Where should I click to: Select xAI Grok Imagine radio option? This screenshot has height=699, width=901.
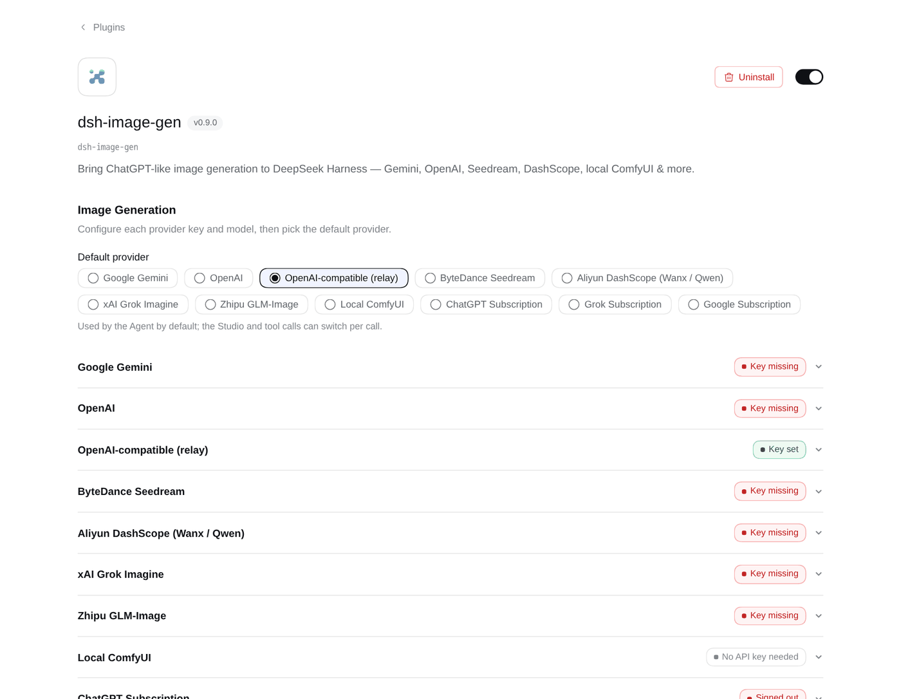pos(133,304)
